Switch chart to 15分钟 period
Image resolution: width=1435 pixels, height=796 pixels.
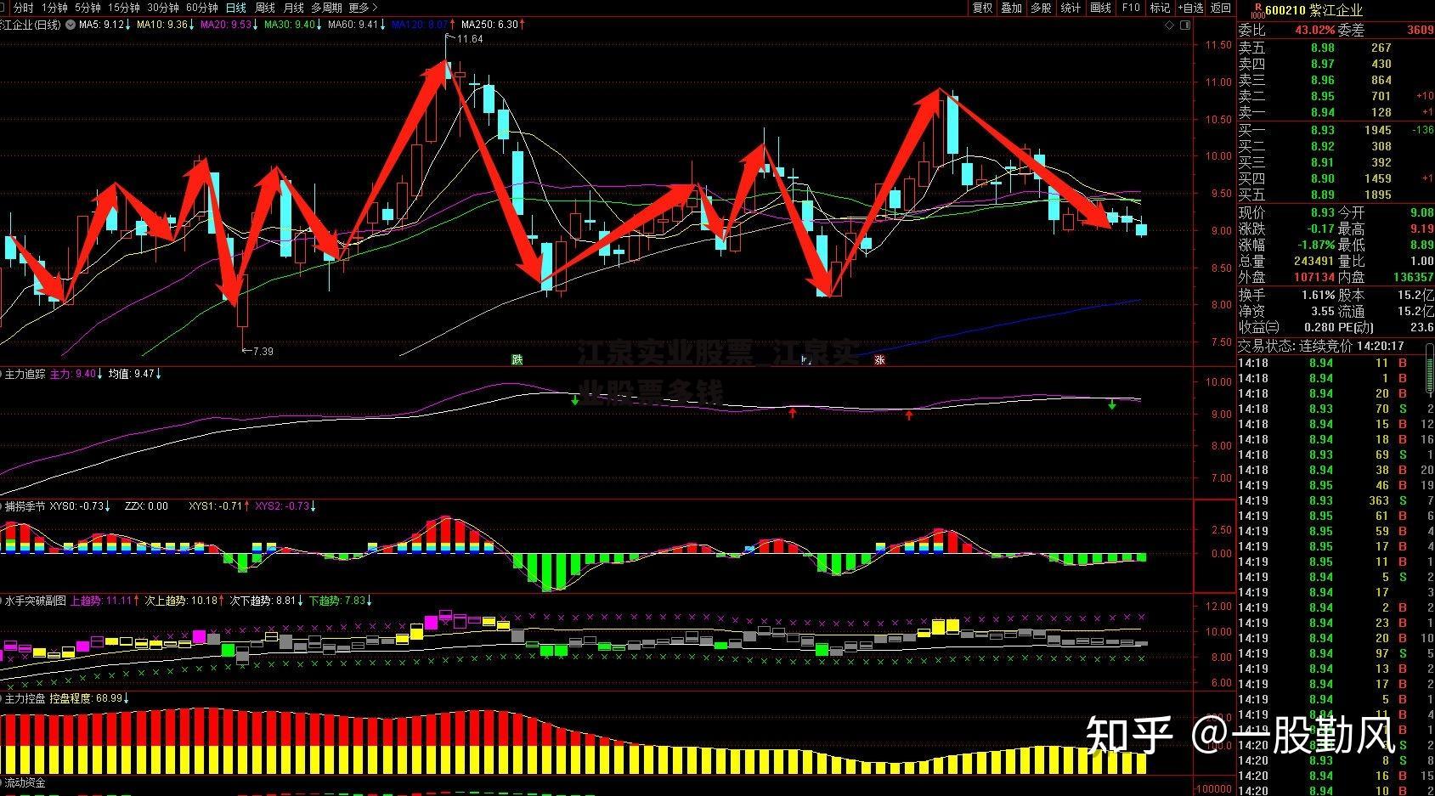(124, 8)
